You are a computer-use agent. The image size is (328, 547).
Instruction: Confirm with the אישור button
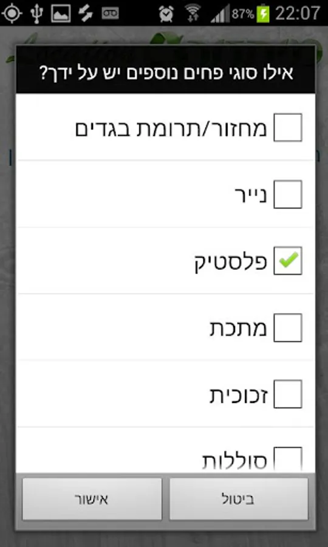pyautogui.click(x=92, y=499)
